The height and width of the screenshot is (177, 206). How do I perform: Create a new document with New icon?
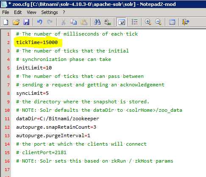(x=6, y=22)
